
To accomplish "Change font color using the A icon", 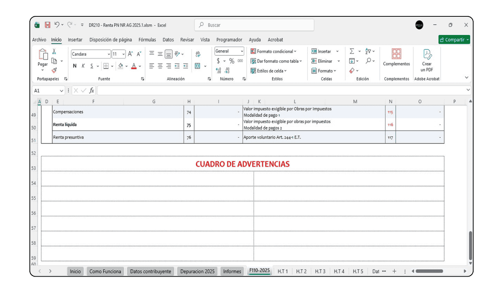I will tap(133, 66).
